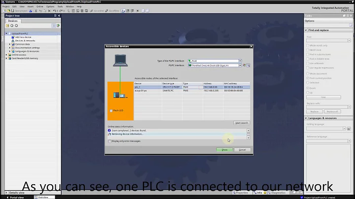
Task: Expand the Online access tree node
Action: click(6, 55)
